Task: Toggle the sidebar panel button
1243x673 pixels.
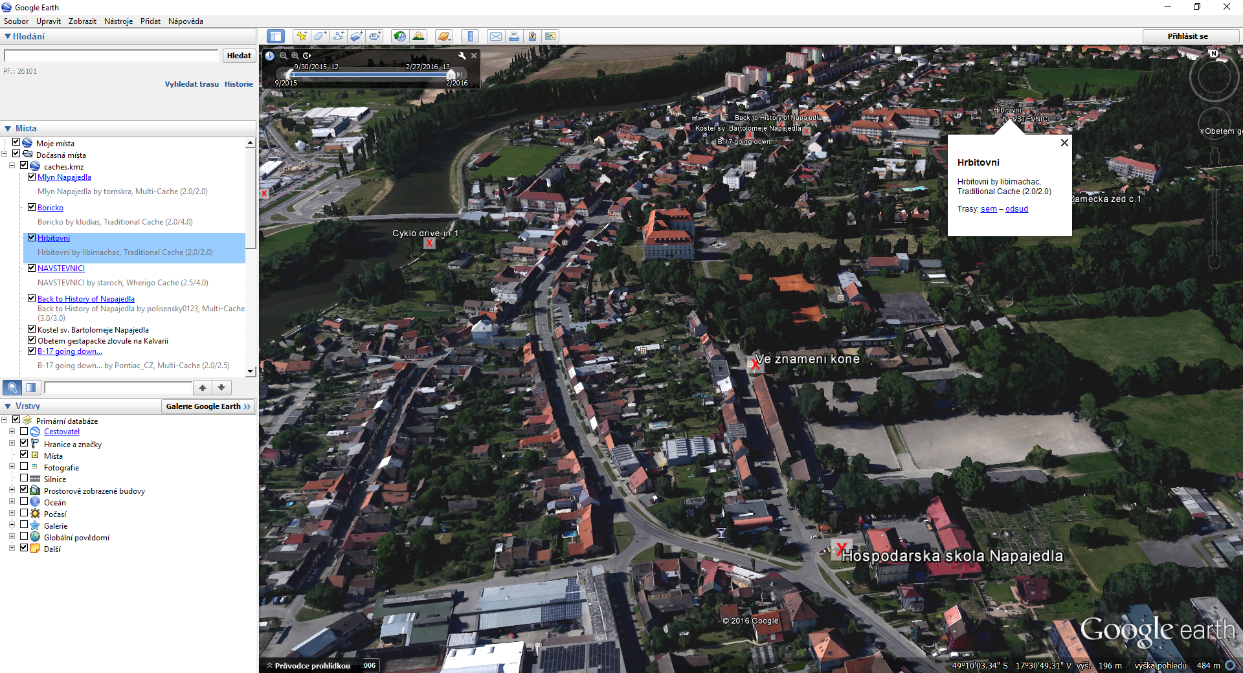Action: [276, 36]
